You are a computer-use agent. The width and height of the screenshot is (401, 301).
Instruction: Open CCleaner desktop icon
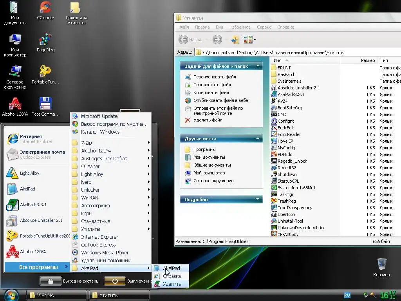45,11
